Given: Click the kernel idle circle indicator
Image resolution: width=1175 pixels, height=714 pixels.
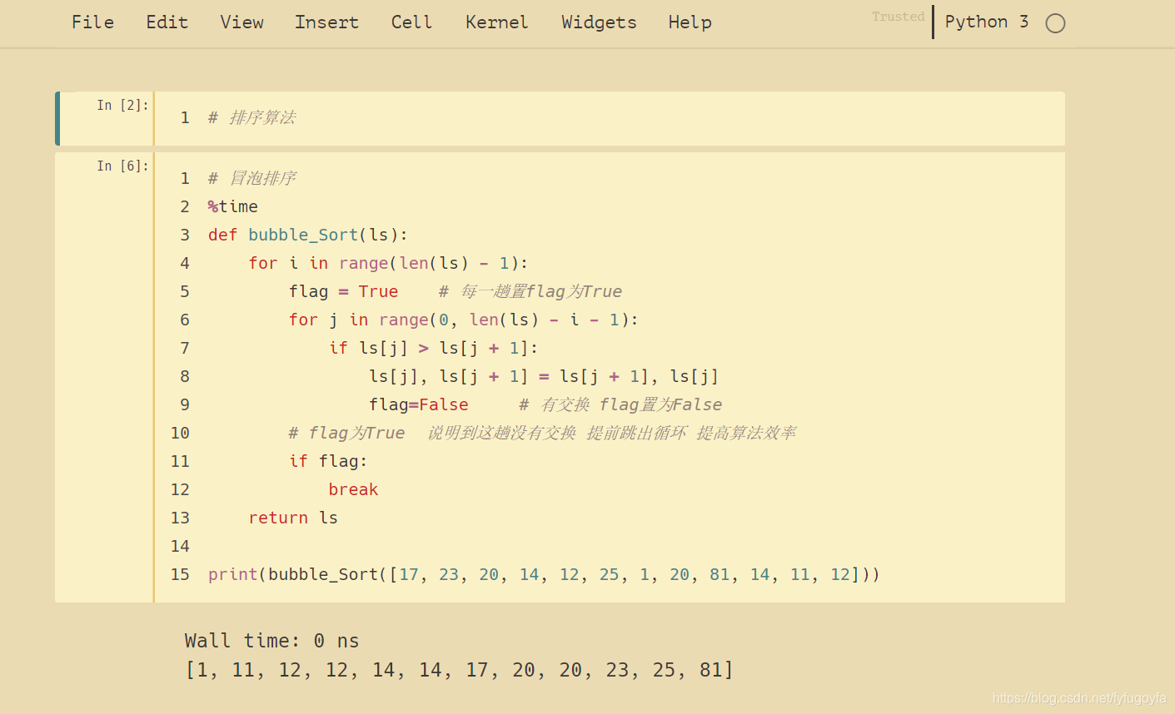Looking at the screenshot, I should tap(1055, 23).
